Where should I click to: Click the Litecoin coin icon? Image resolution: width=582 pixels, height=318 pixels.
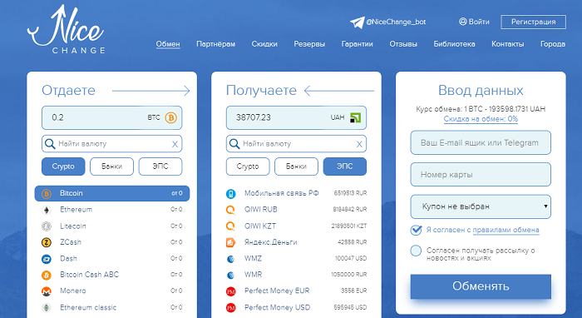click(47, 226)
